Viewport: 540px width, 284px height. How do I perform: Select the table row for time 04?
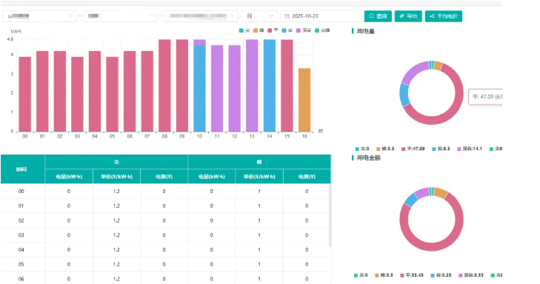(x=165, y=250)
